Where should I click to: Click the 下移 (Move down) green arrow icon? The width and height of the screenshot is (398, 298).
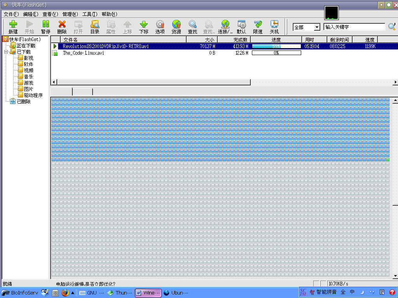[144, 24]
